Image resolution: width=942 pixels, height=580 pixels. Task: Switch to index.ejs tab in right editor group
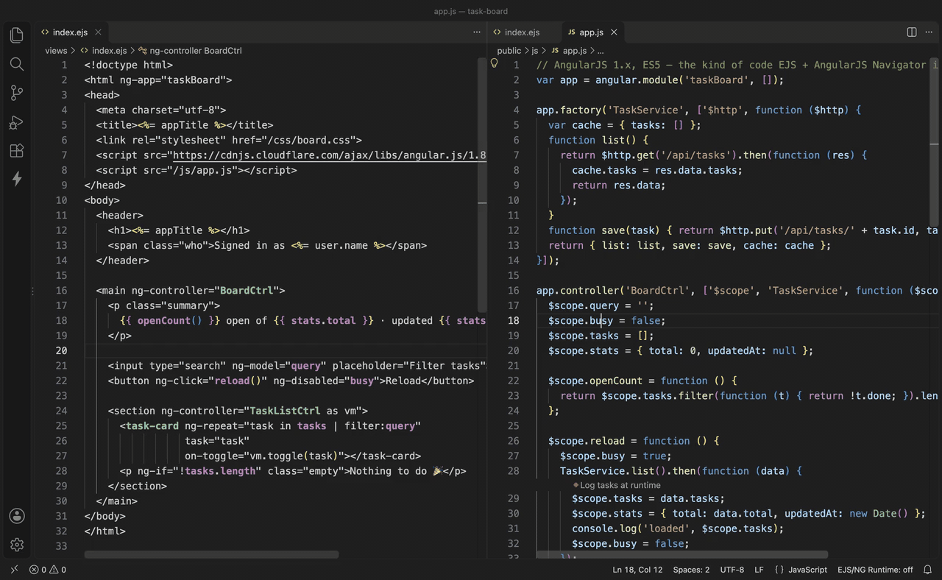pyautogui.click(x=522, y=32)
